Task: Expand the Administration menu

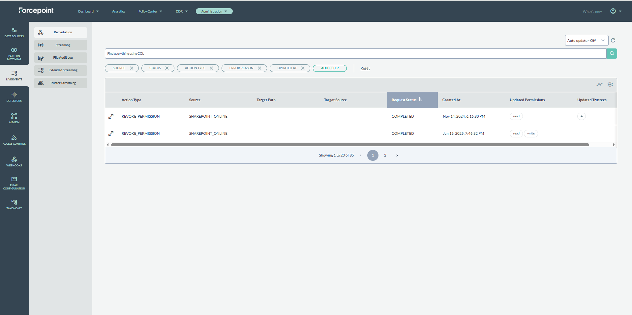Action: click(214, 11)
